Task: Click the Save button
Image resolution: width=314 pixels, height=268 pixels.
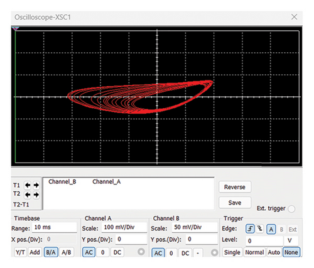Action: pyautogui.click(x=235, y=203)
